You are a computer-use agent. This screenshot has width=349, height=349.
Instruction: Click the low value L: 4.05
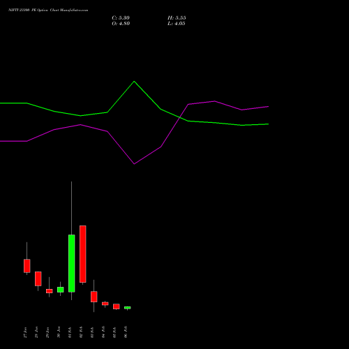click(x=177, y=24)
